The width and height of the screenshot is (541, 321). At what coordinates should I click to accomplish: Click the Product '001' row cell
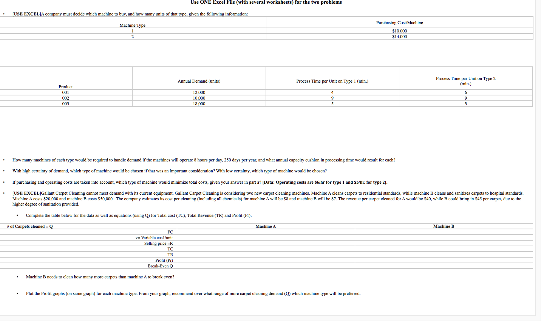(x=65, y=92)
